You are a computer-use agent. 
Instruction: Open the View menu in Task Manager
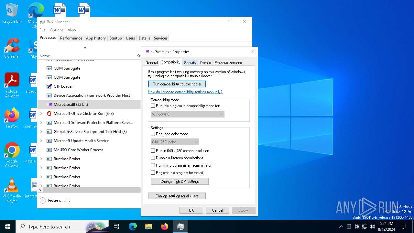point(72,30)
